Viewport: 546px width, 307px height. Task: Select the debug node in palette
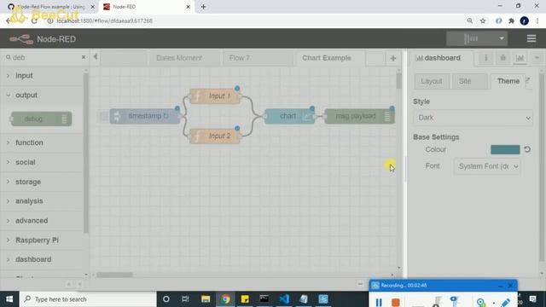(42, 119)
